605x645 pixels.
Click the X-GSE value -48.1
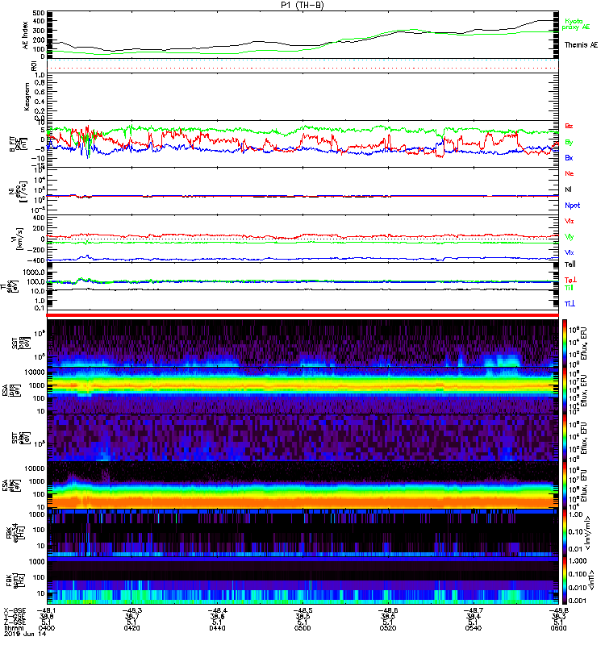tap(47, 611)
